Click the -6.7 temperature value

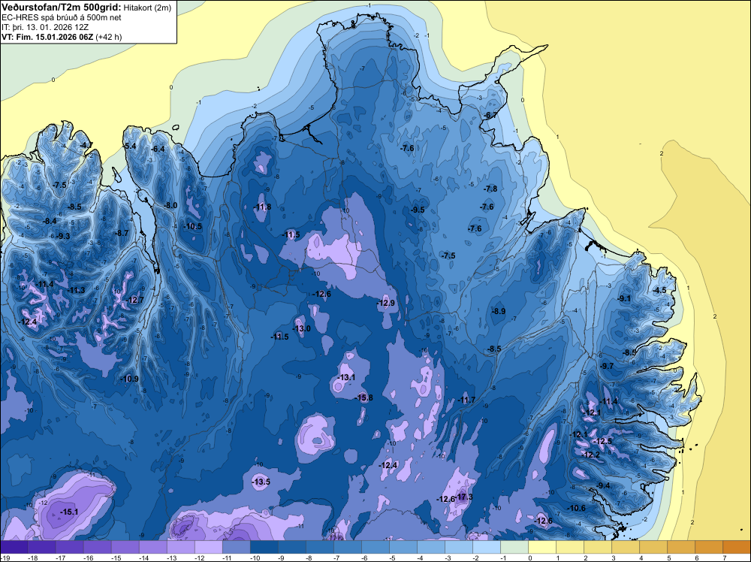pyautogui.click(x=490, y=115)
